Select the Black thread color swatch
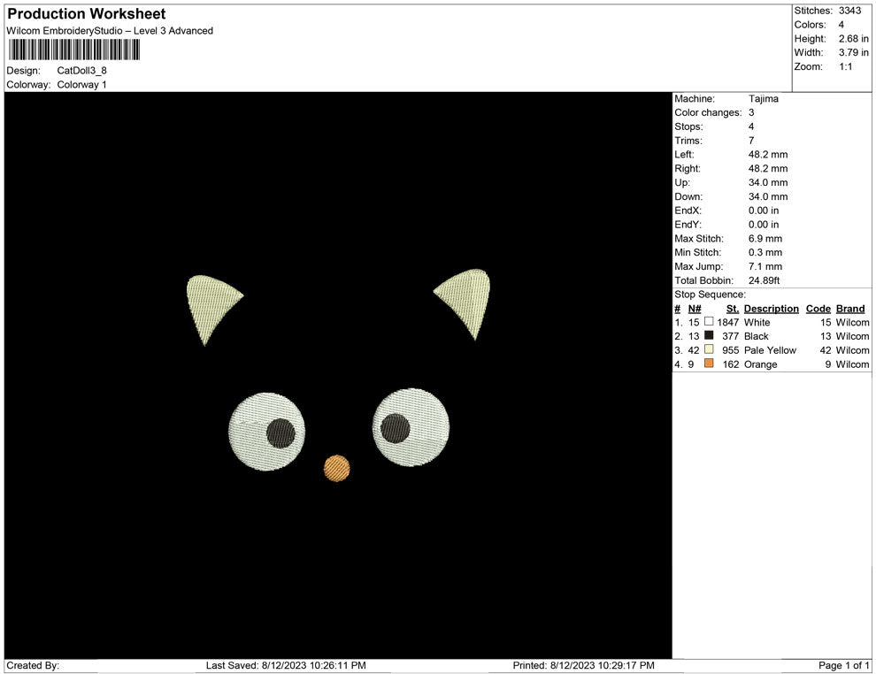876x674 pixels. [709, 336]
